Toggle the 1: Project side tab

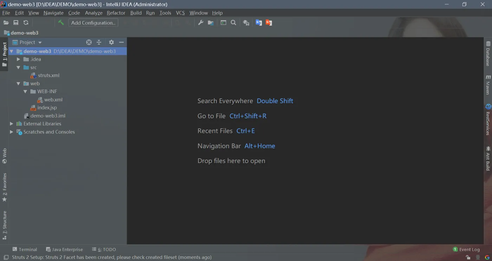[x=5, y=54]
